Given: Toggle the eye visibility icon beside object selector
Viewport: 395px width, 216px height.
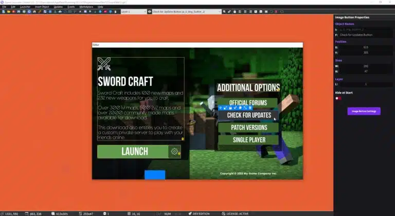Looking at the screenshot, I should [149, 12].
